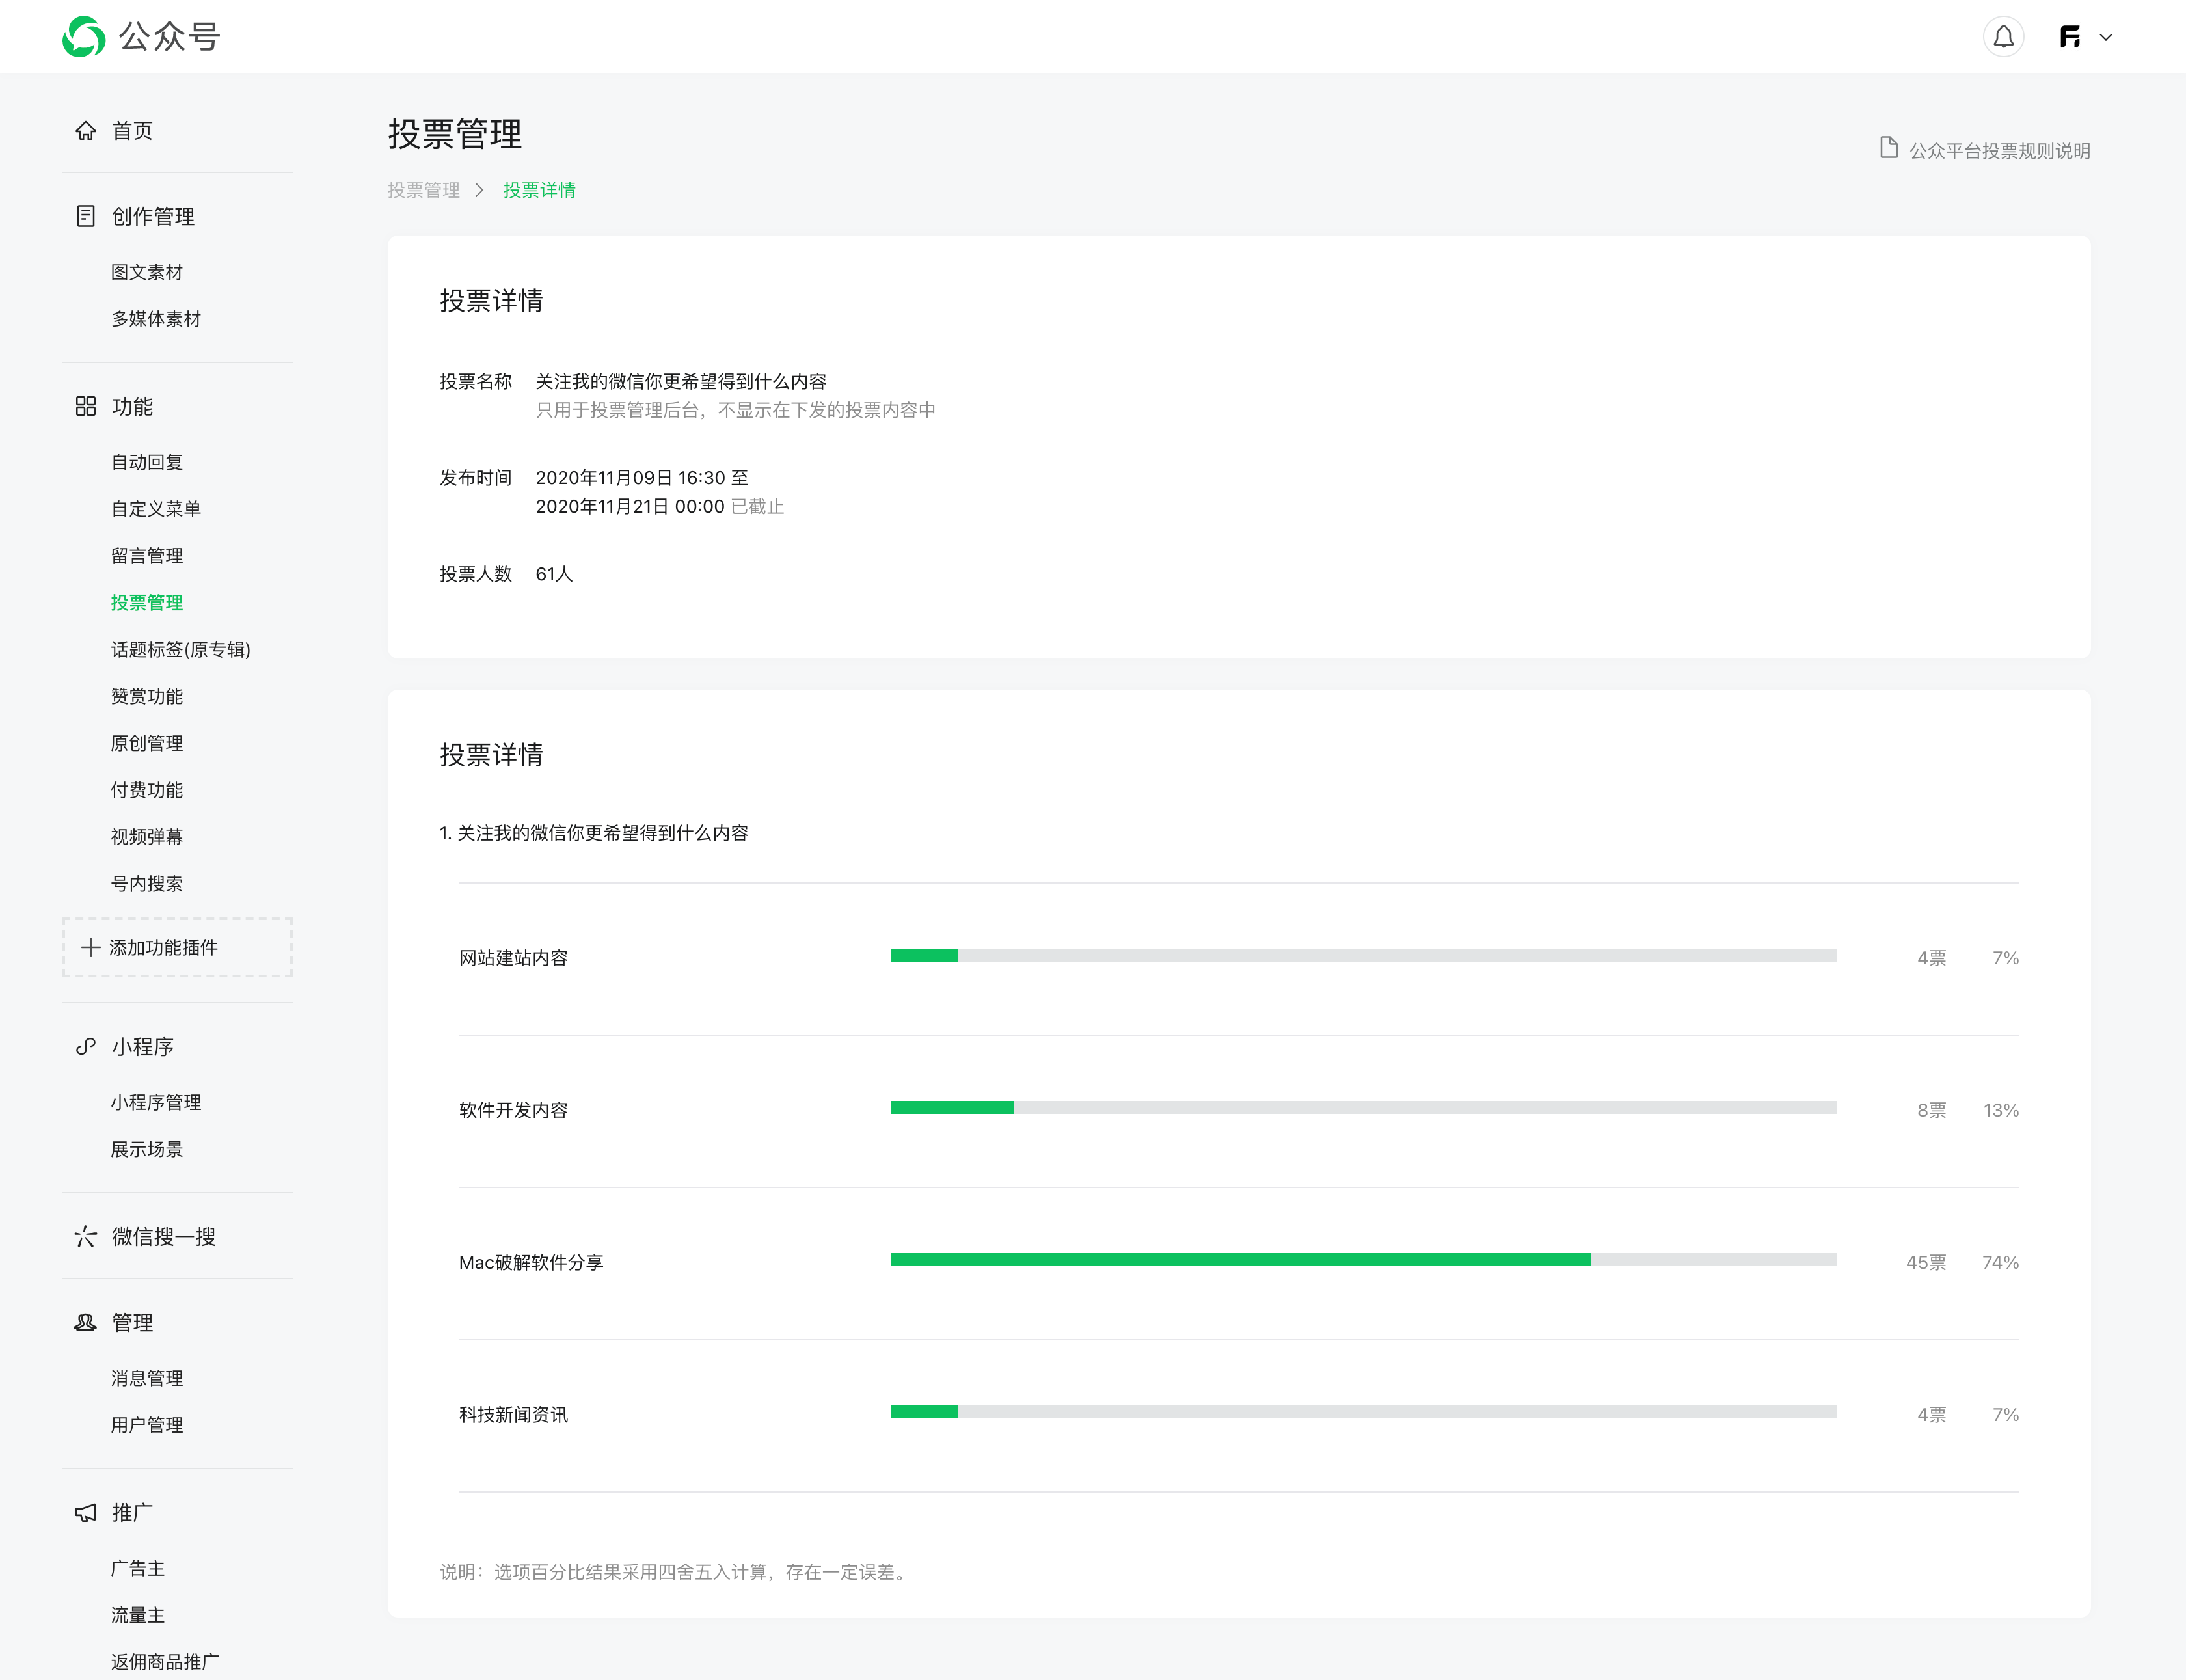
Task: Click the document icon beside 创作管理
Action: point(86,216)
